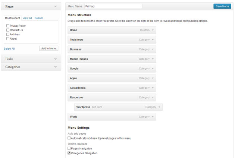The image size is (235, 158).
Task: Enable automatically add new top-level pages
Action: 69,138
